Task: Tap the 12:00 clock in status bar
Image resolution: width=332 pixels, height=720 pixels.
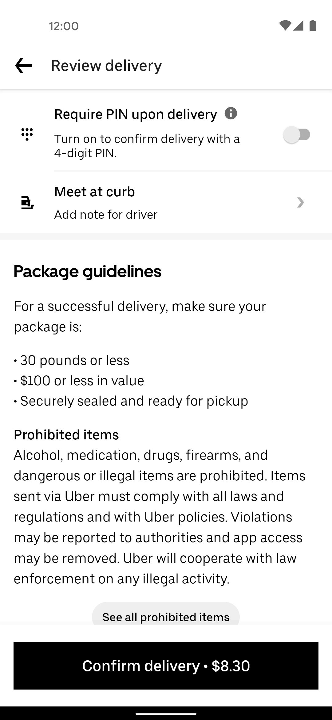Action: [x=64, y=26]
